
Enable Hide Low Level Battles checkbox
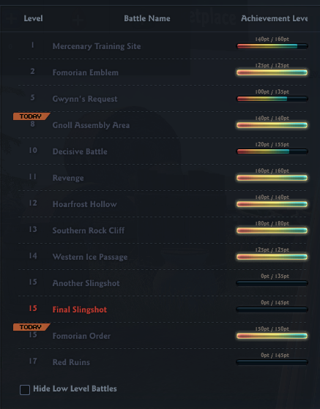tap(25, 390)
